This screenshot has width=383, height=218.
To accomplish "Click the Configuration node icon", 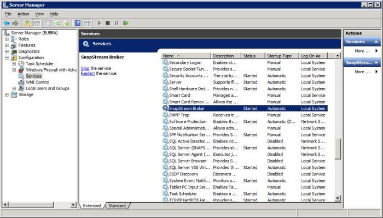I will (14, 57).
